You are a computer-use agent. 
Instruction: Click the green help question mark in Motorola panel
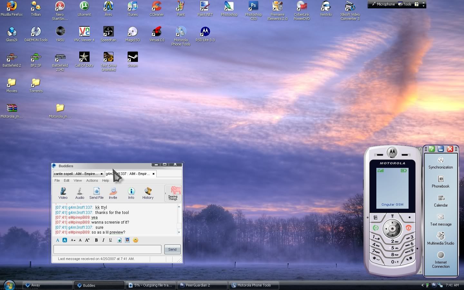432,149
